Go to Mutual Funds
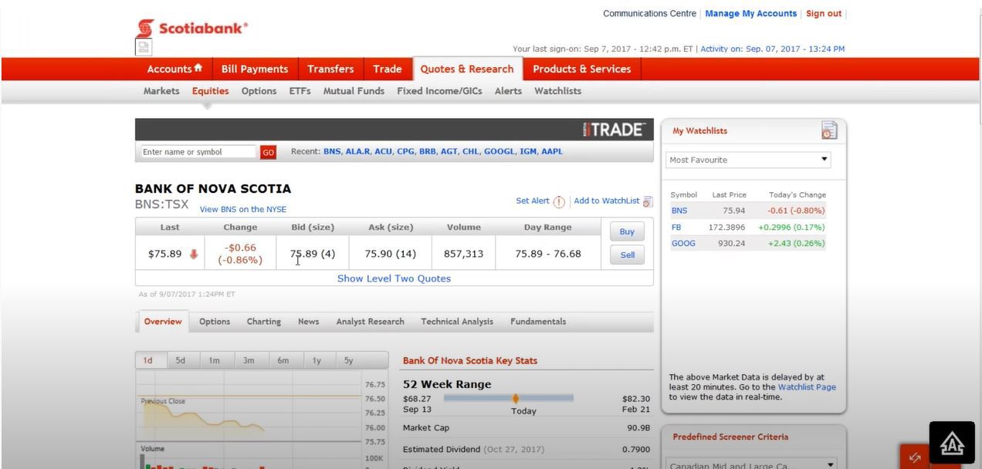 point(354,91)
